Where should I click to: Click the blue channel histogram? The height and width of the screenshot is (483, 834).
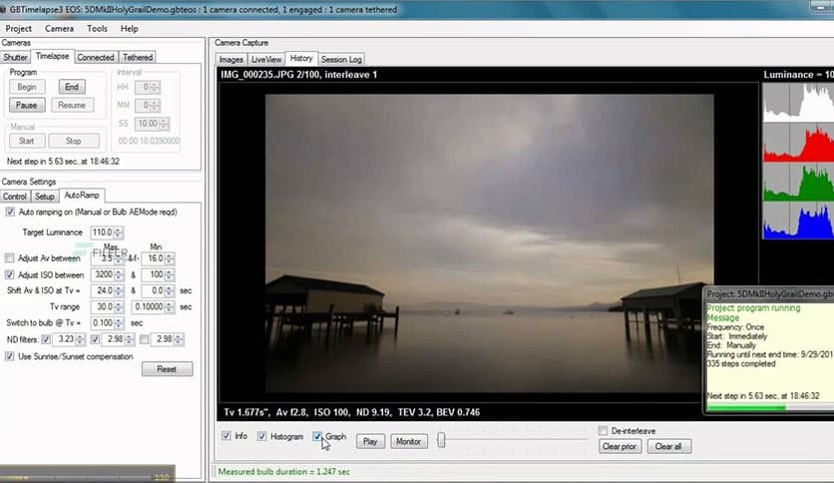[798, 222]
